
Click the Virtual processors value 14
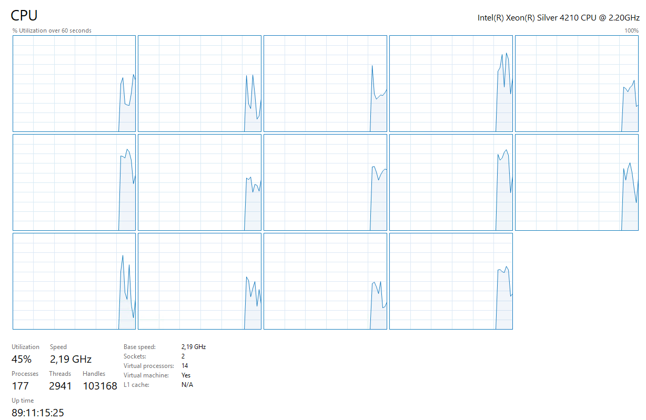pos(185,366)
